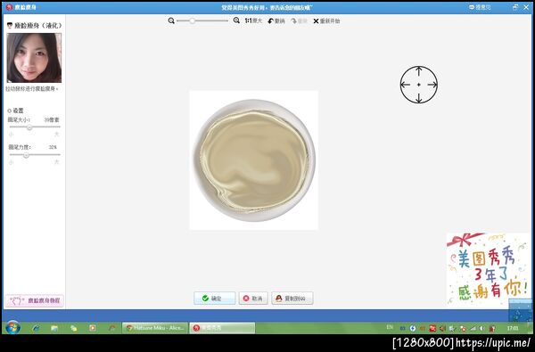The height and width of the screenshot is (352, 535).
Task: Click the chat messenger icon in the taskbar
Action: click(x=73, y=328)
